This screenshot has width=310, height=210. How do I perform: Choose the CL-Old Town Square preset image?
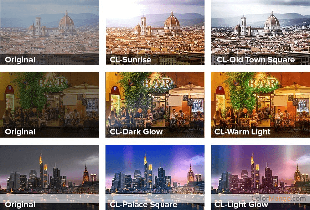point(260,32)
